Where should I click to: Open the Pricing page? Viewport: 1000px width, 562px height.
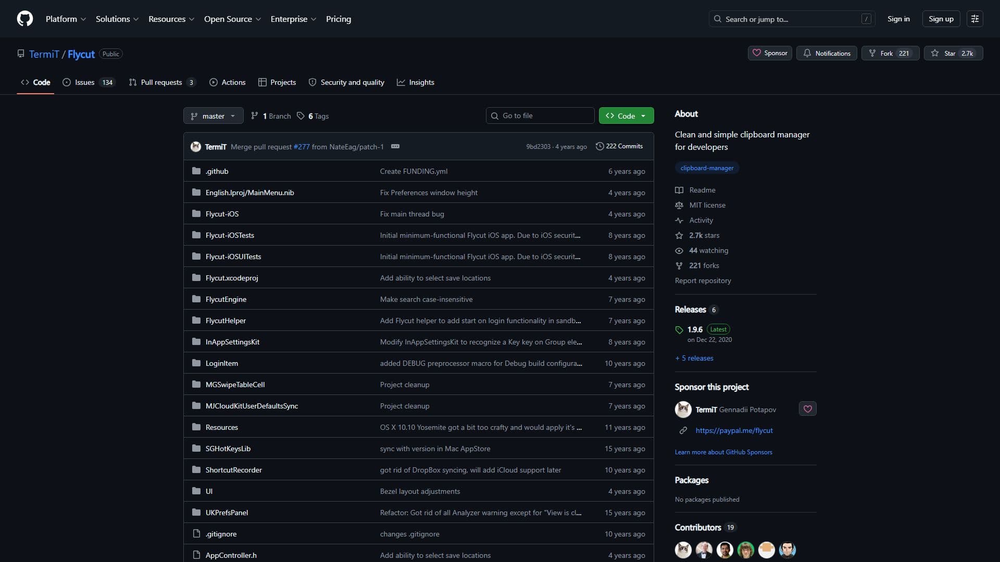point(339,19)
